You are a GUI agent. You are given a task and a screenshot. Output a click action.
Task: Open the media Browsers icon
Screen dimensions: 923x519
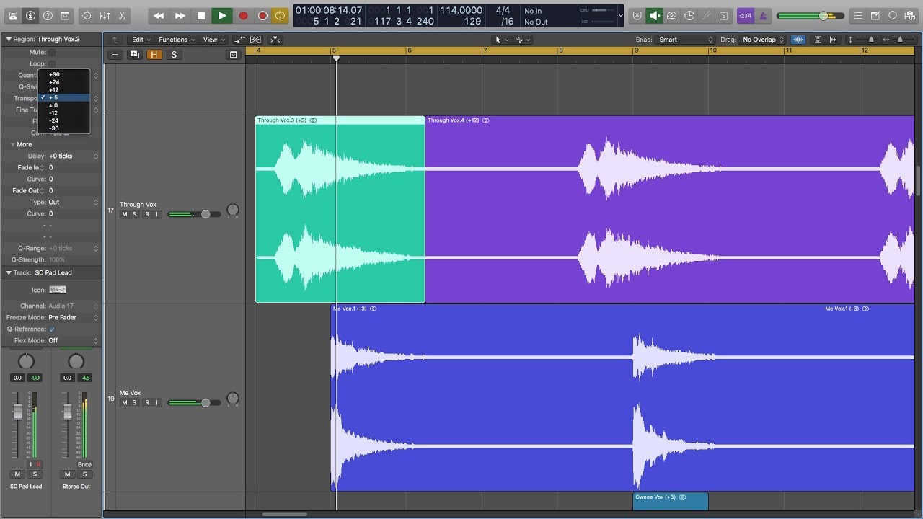point(910,15)
